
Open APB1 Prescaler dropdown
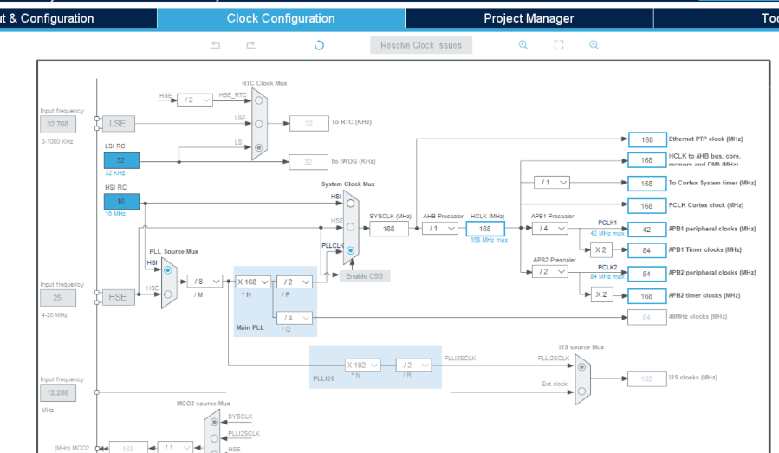pyautogui.click(x=550, y=229)
